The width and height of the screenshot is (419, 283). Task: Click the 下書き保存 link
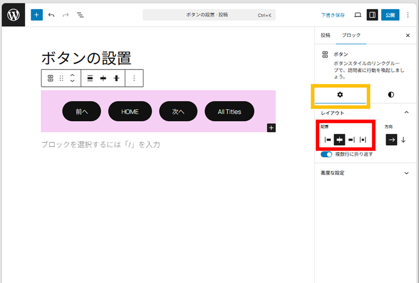pyautogui.click(x=333, y=15)
